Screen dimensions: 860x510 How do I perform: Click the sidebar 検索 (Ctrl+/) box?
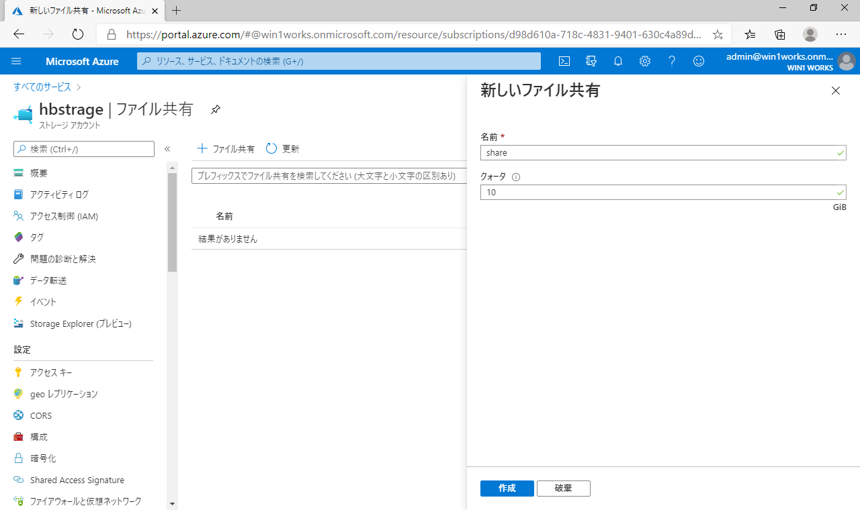tap(84, 149)
